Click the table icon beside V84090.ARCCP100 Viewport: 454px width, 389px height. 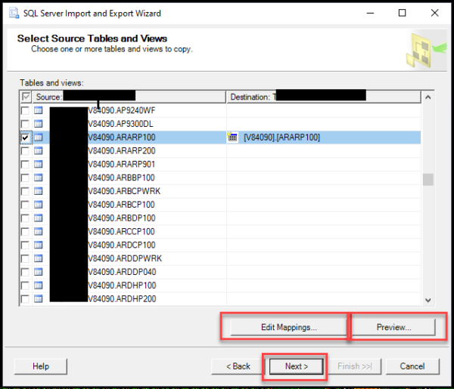click(39, 231)
